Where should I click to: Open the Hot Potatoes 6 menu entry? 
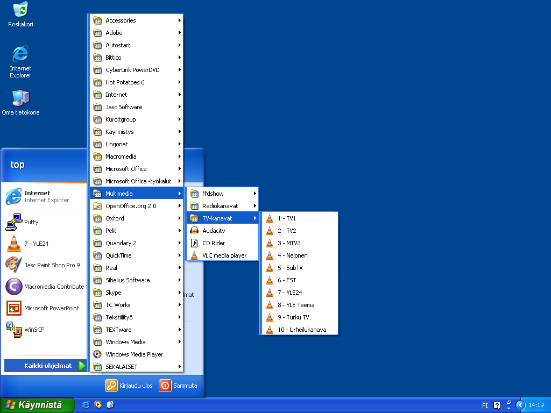coord(136,82)
